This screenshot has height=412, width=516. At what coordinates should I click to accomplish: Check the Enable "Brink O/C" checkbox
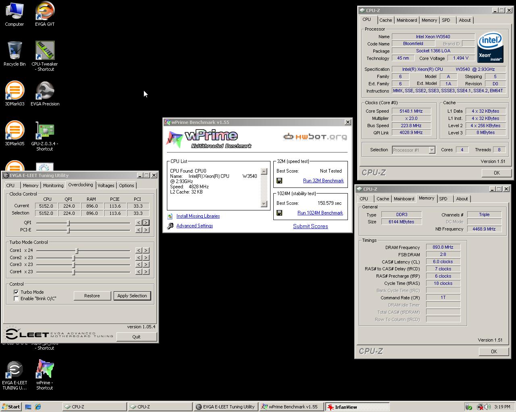point(16,299)
